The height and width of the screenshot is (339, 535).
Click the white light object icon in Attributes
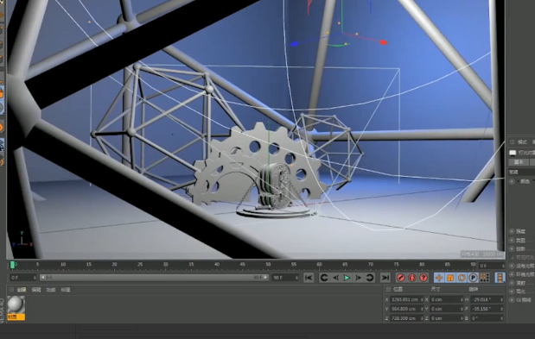click(x=513, y=153)
